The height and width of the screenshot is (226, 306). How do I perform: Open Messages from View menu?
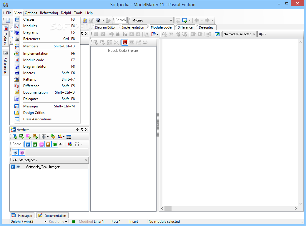pos(47,106)
